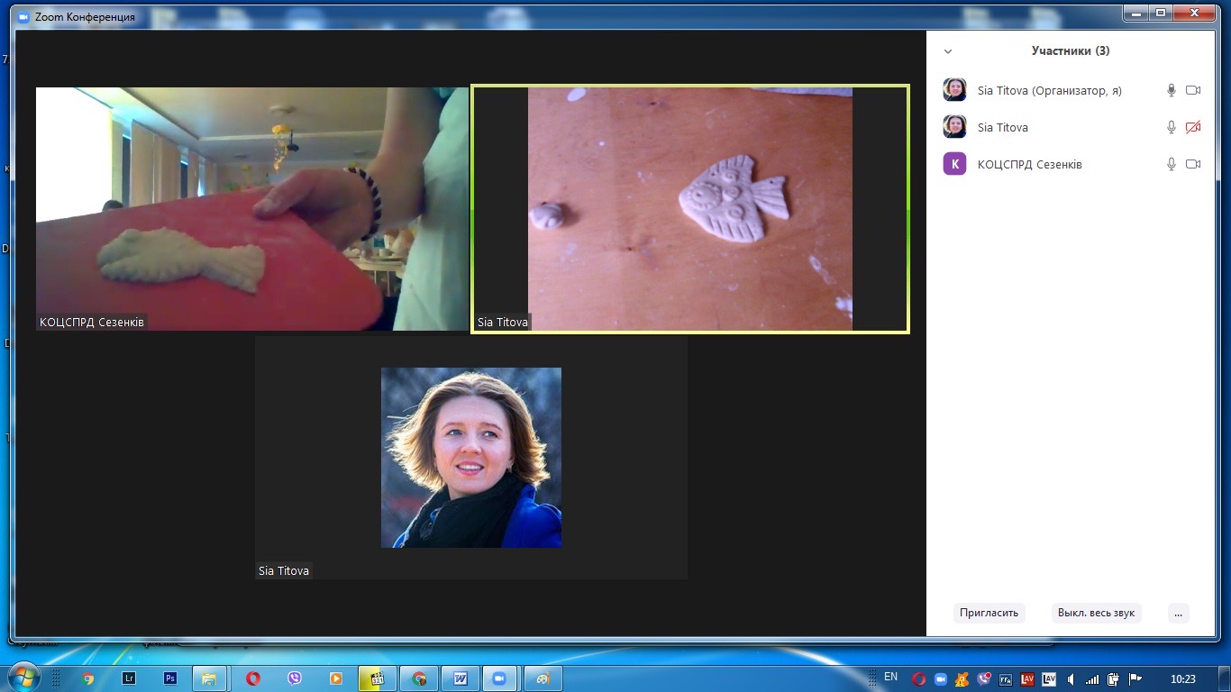Click power plug battery tray icon

point(1114,679)
